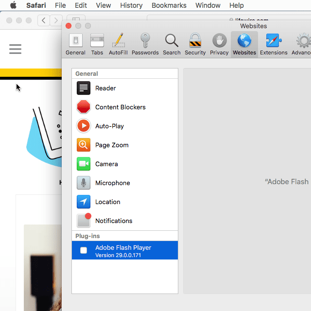
Task: Choose the Page Zoom label
Action: (112, 145)
